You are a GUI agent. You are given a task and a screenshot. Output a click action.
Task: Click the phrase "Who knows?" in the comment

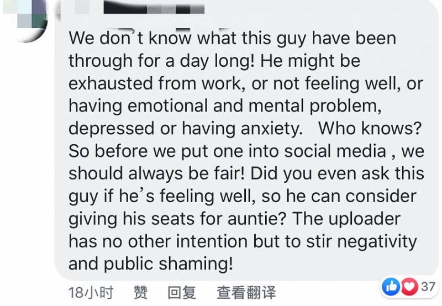click(x=370, y=128)
